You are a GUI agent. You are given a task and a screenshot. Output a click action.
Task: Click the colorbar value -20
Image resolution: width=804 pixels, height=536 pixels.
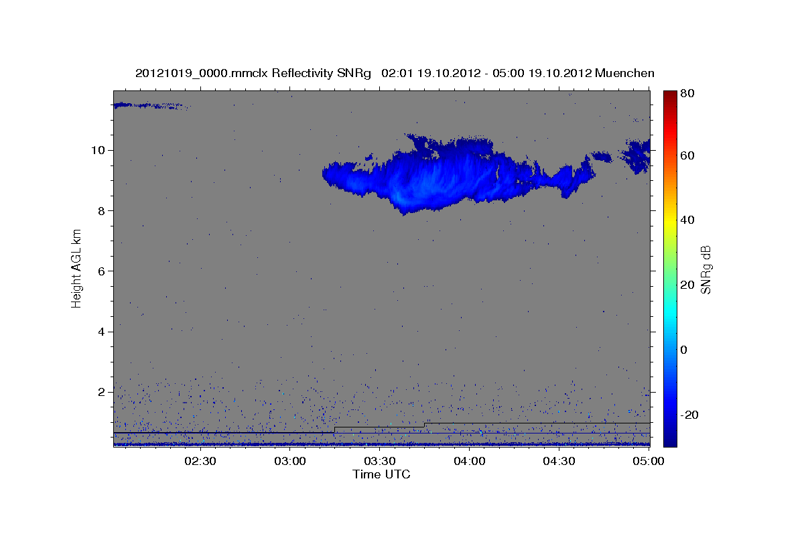pyautogui.click(x=689, y=415)
